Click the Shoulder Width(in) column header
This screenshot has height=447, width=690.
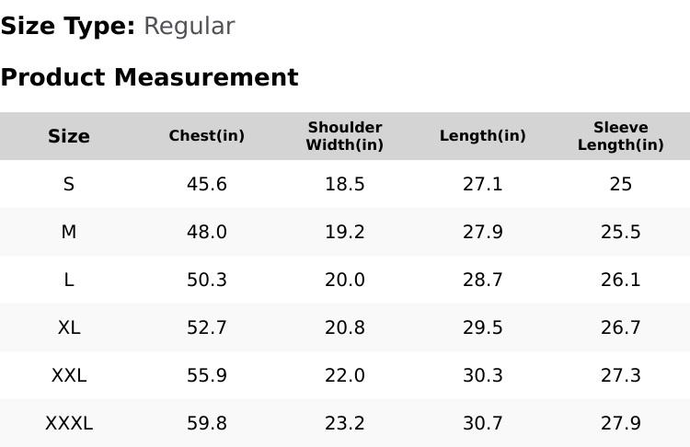[345, 136]
